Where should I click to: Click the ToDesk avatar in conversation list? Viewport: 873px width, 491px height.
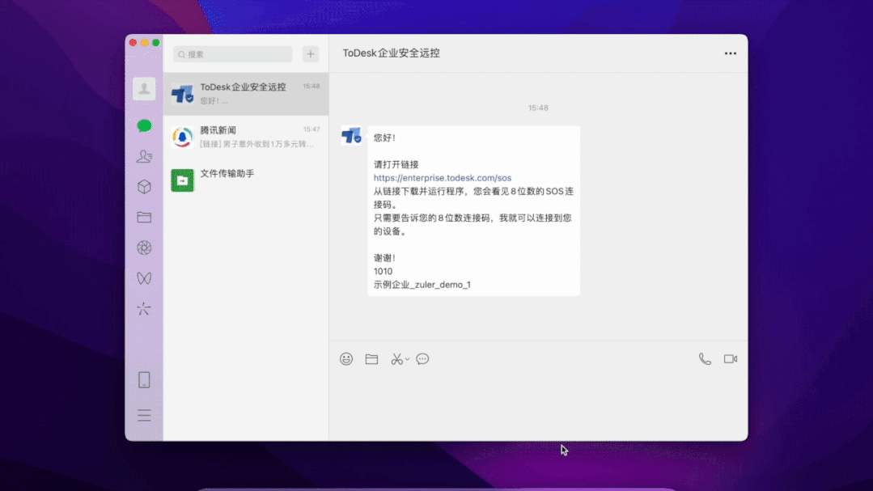(182, 94)
